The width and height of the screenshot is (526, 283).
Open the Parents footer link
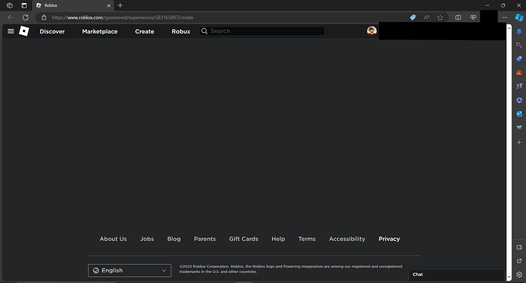pyautogui.click(x=204, y=239)
